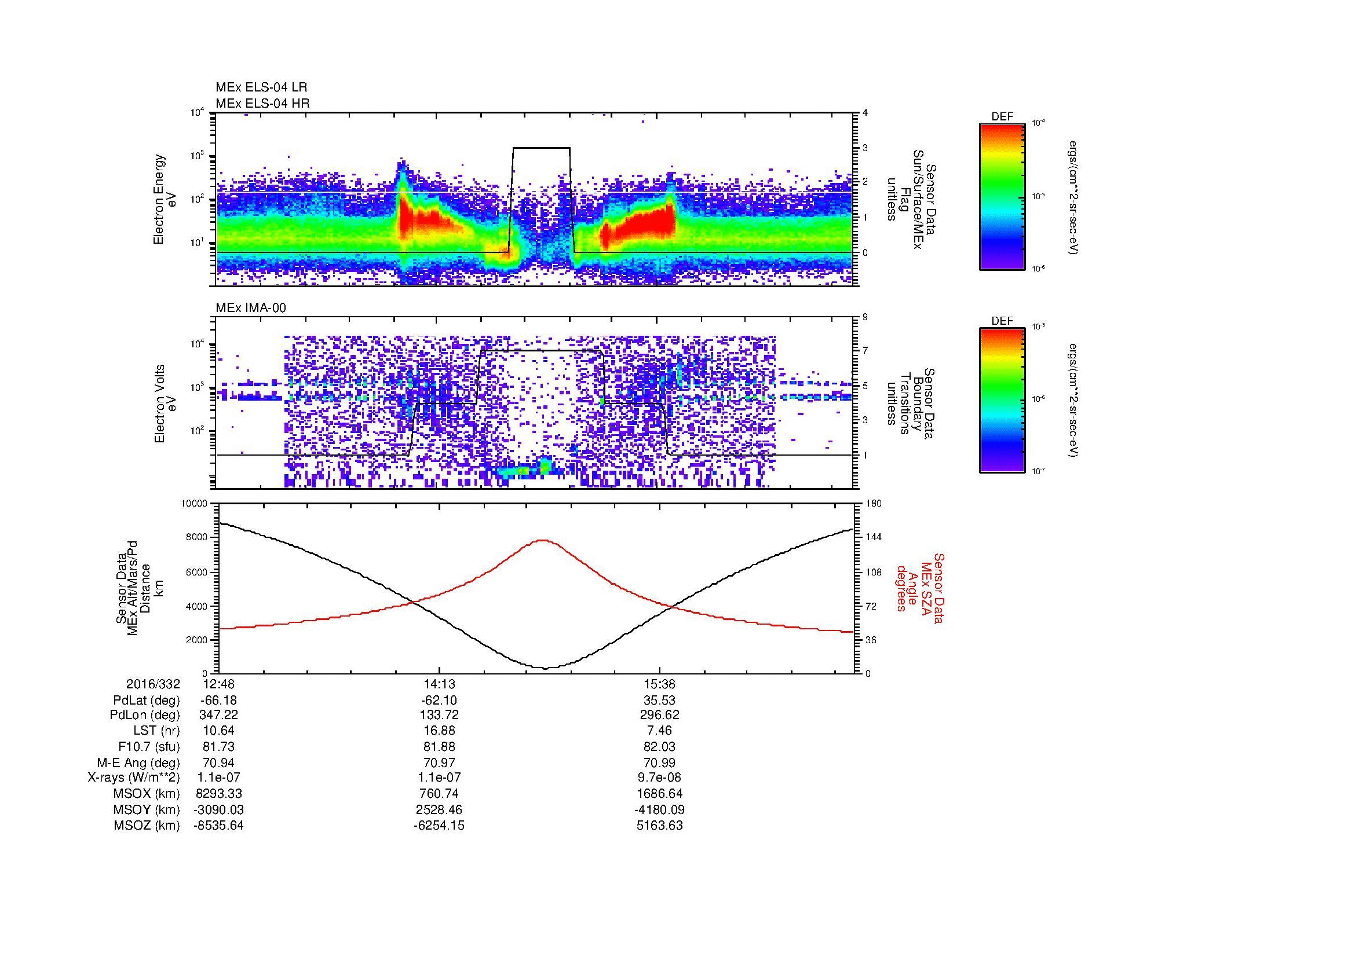Click the 'MEx ELS-04 LR' panel title
Viewport: 1355px width, 957px height.
[261, 87]
